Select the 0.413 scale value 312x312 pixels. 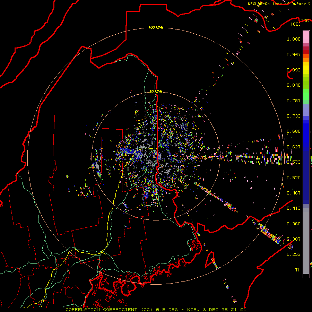point(294,208)
